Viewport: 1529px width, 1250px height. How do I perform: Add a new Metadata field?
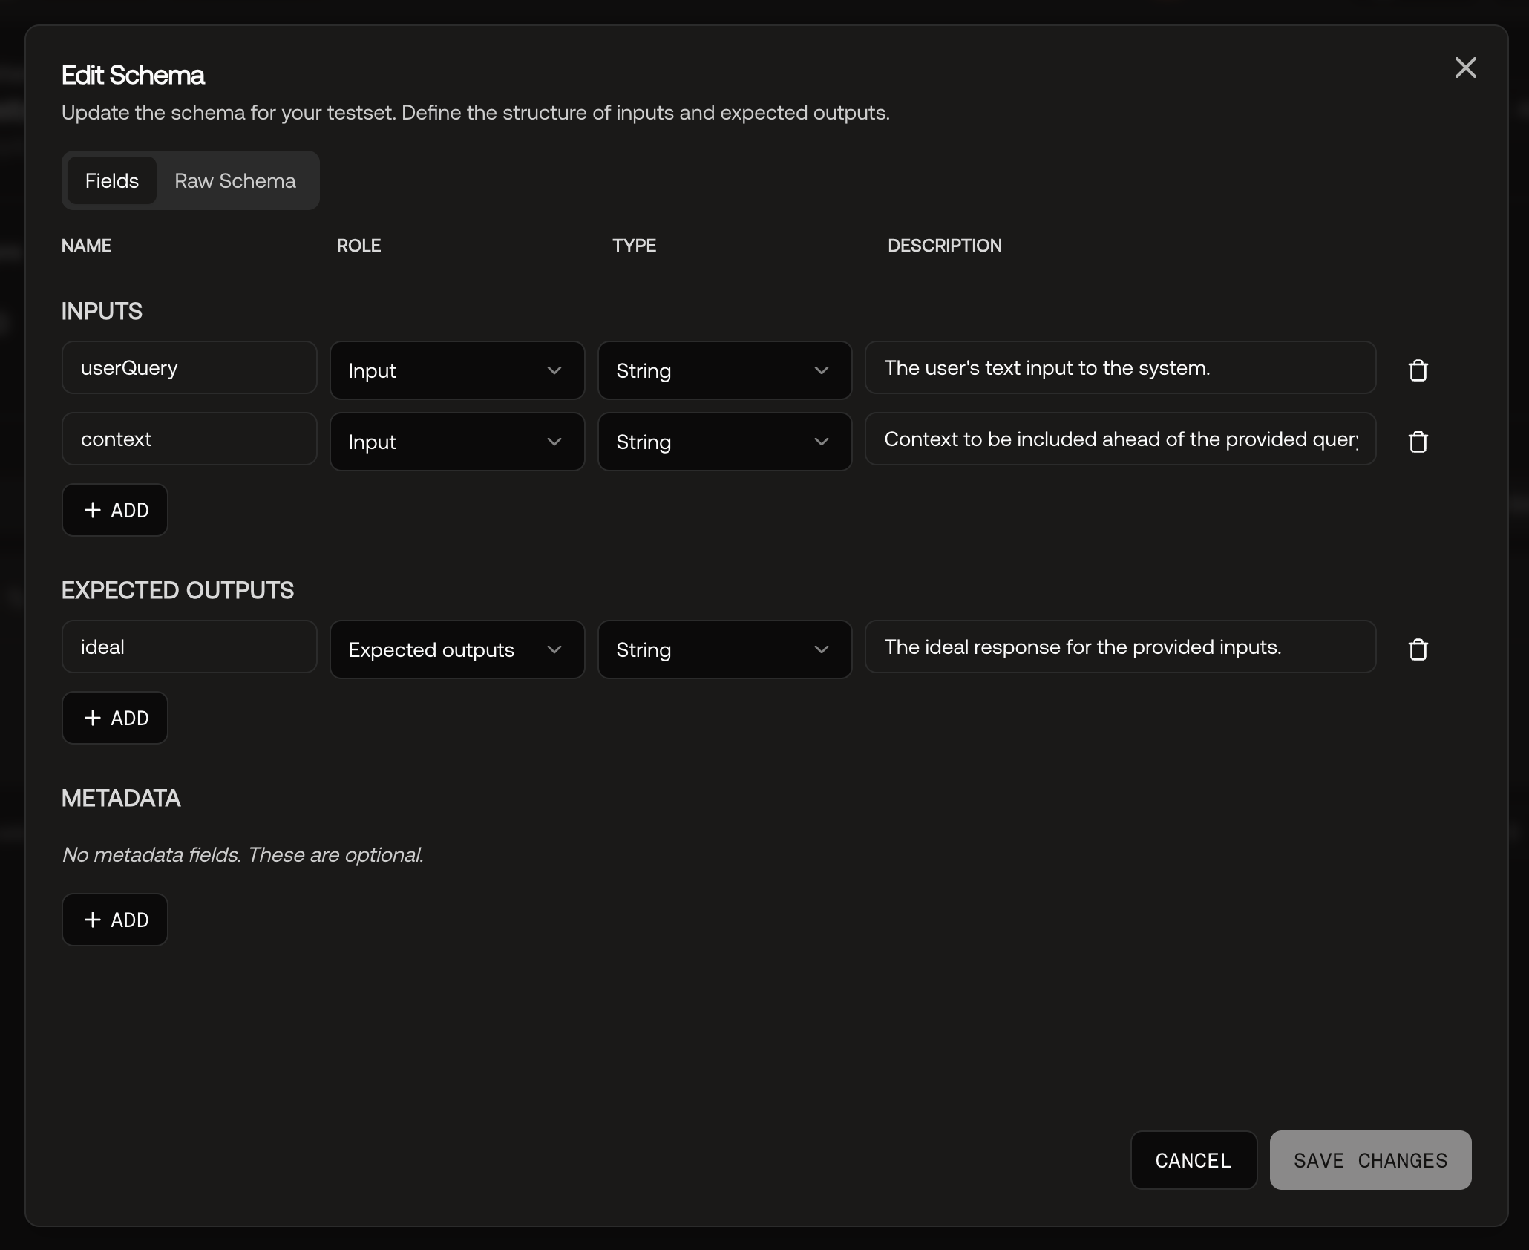click(115, 920)
